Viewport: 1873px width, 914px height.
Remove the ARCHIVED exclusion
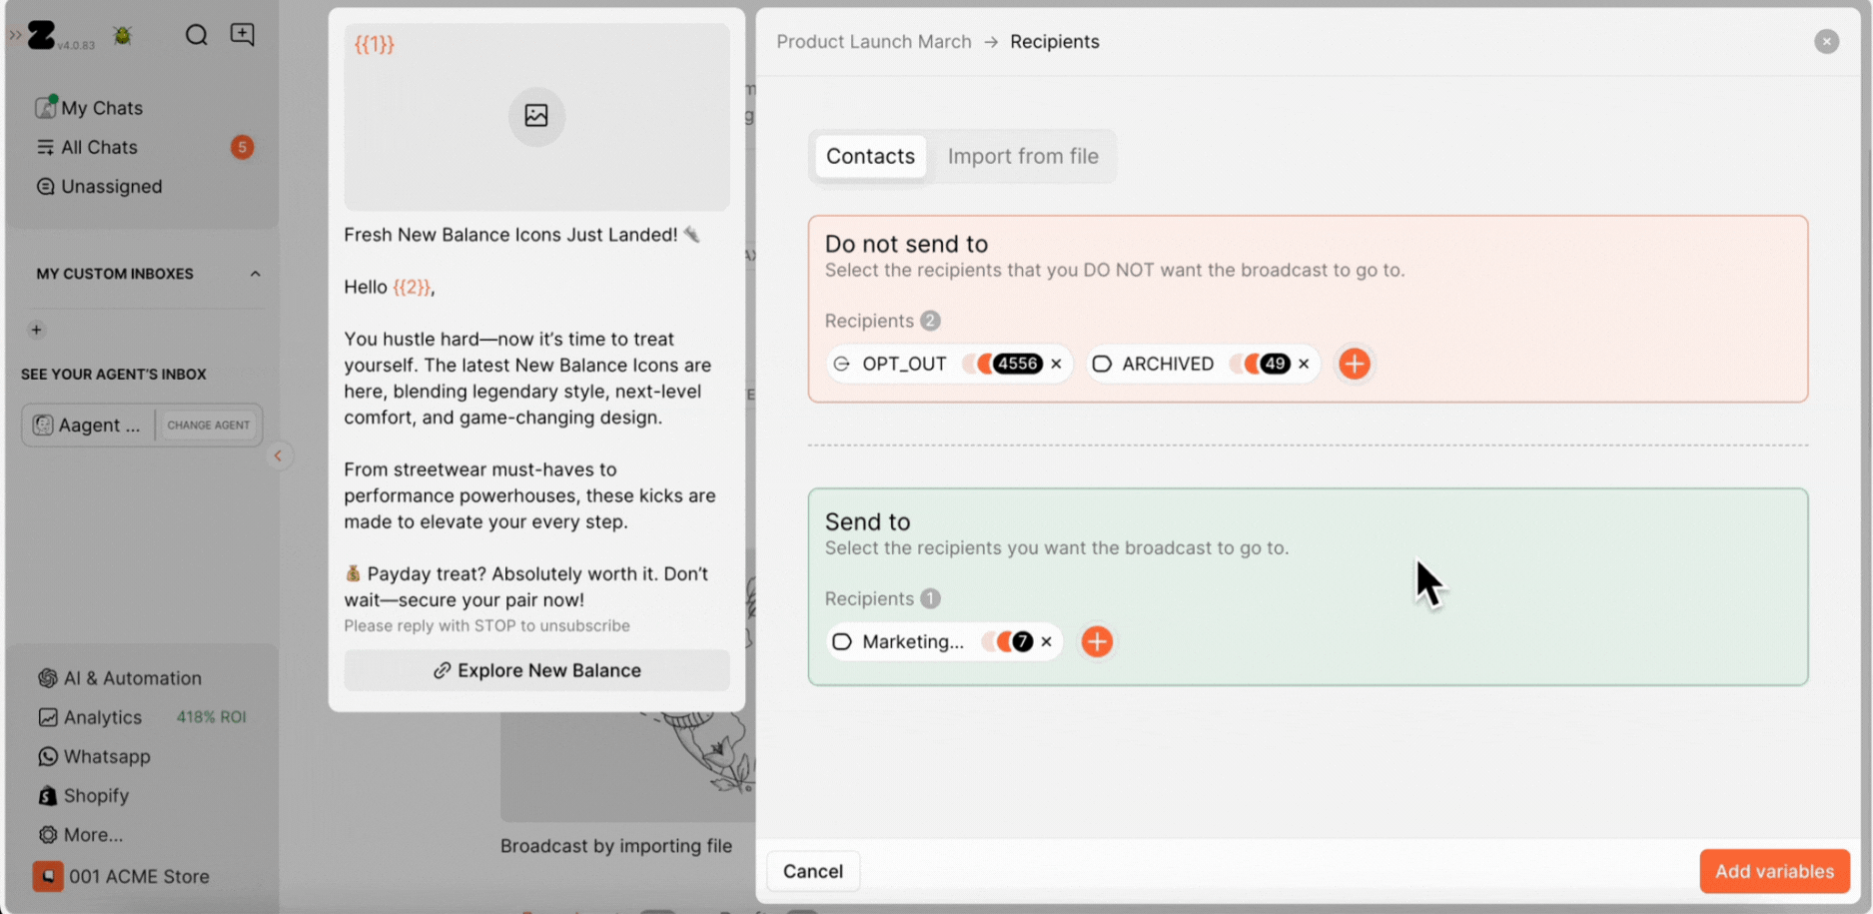1304,364
